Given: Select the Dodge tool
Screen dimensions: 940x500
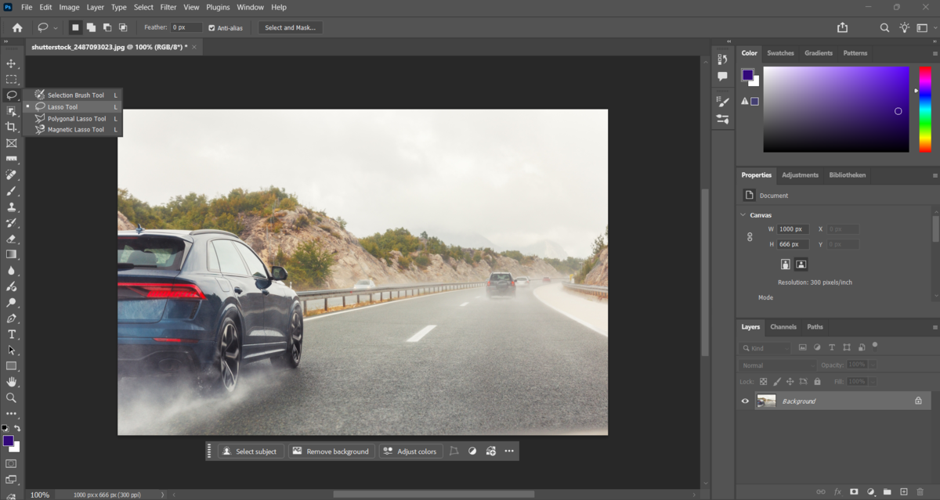Looking at the screenshot, I should pyautogui.click(x=11, y=302).
